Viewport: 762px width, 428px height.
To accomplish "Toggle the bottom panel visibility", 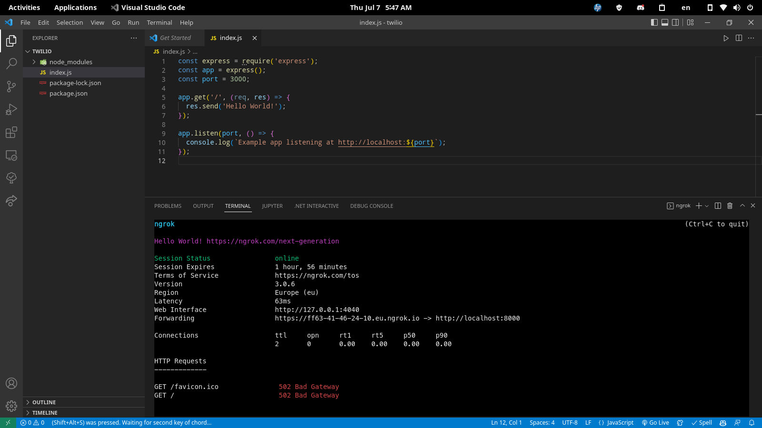I will click(x=665, y=22).
